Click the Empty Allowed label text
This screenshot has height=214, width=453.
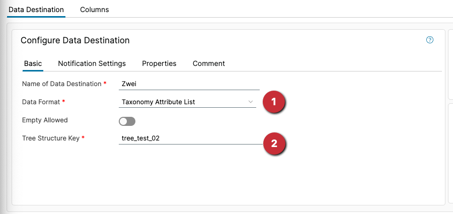pos(45,120)
